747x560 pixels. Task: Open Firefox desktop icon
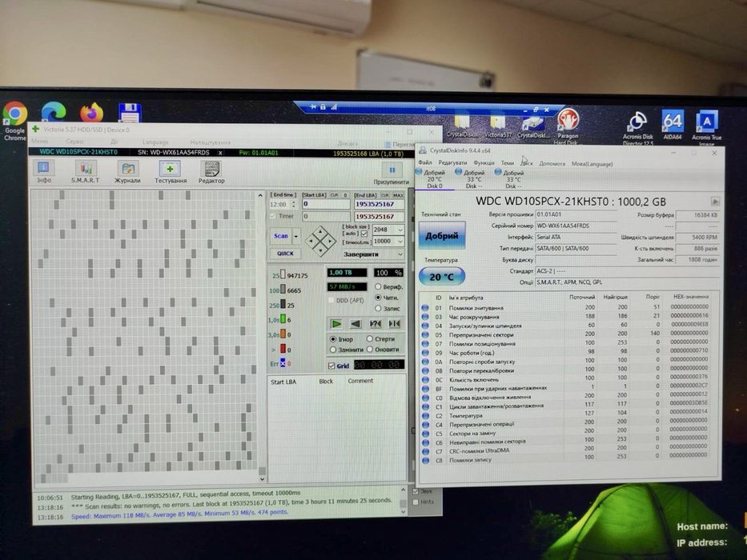click(x=91, y=114)
